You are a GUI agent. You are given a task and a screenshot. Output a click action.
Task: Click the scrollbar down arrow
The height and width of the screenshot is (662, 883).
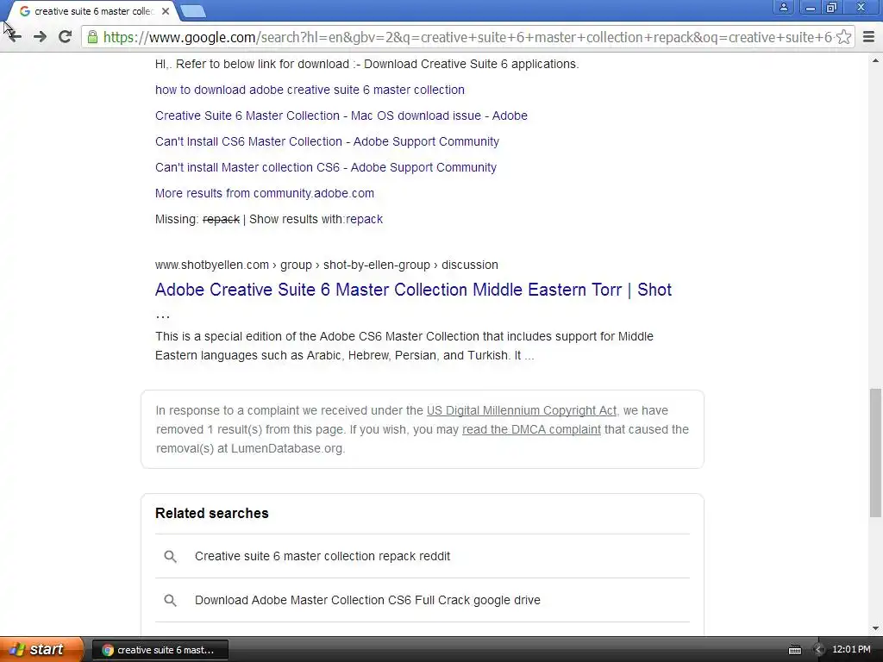[x=875, y=628]
